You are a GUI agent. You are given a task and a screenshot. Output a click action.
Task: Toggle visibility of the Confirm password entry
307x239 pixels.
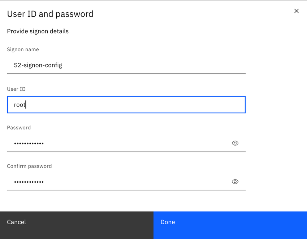[x=235, y=182]
